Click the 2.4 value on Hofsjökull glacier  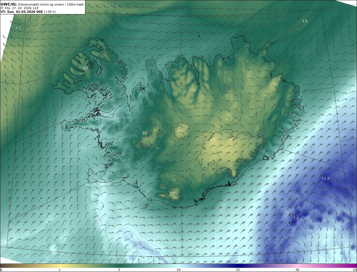click(180, 131)
